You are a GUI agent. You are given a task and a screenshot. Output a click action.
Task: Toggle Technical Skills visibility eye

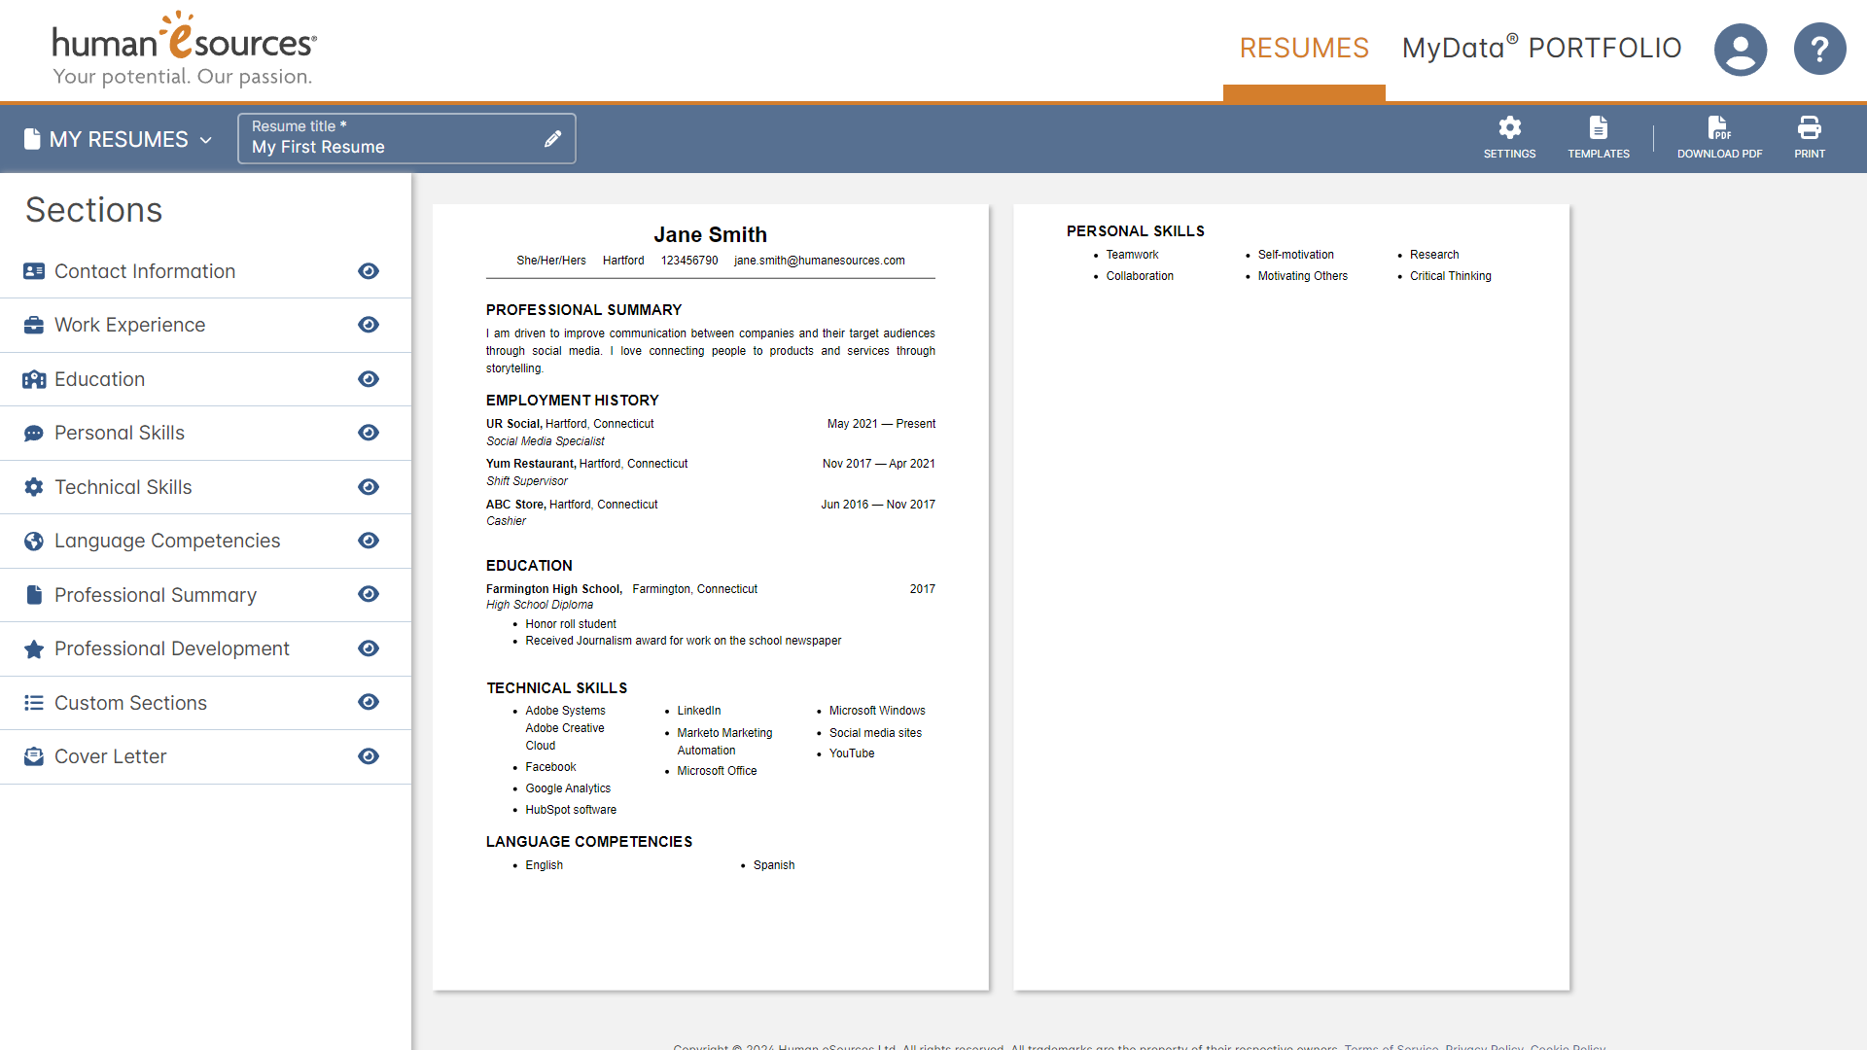pos(369,487)
